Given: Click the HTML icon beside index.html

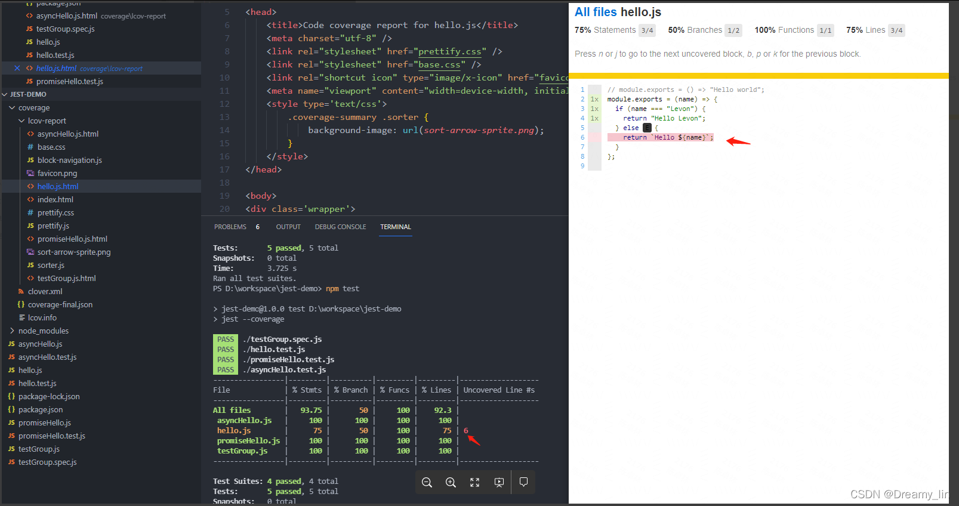Looking at the screenshot, I should (30, 199).
